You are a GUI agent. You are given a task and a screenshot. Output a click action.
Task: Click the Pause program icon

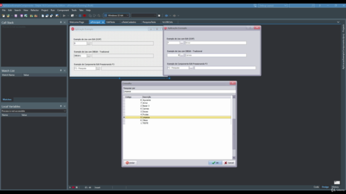point(80,16)
